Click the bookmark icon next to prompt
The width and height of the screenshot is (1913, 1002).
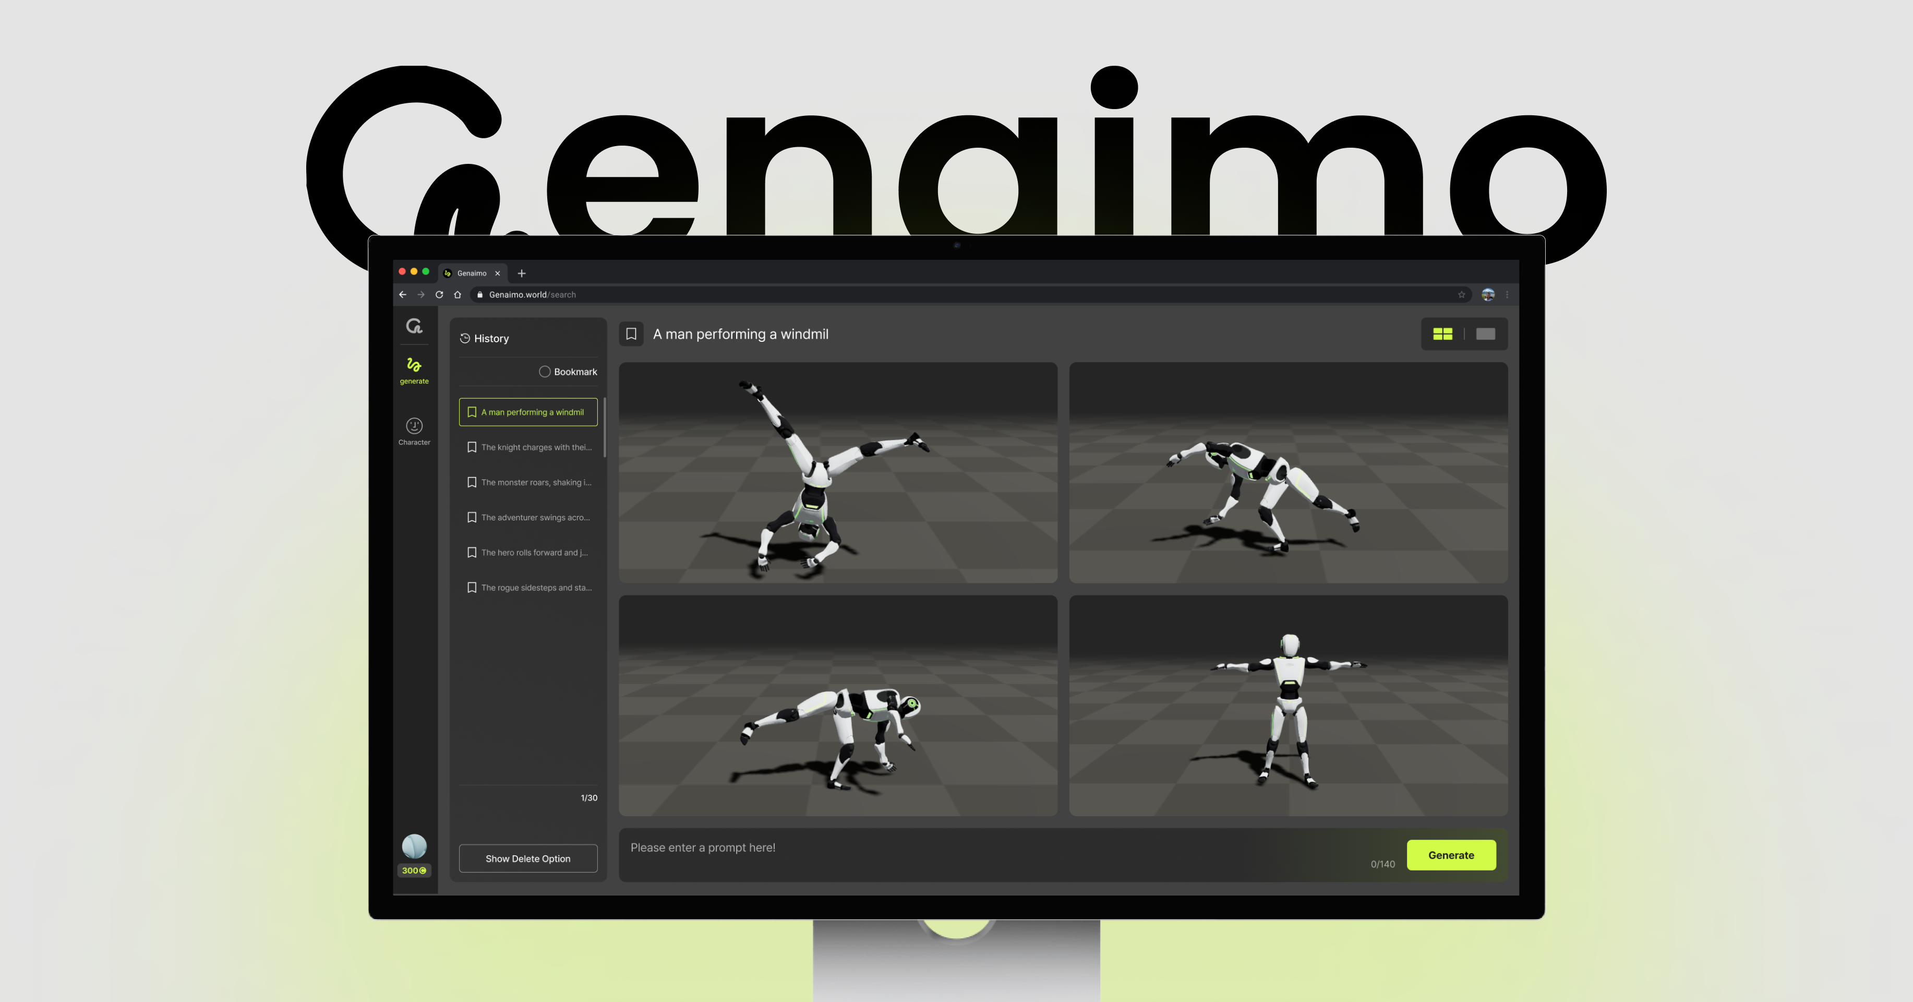[631, 334]
